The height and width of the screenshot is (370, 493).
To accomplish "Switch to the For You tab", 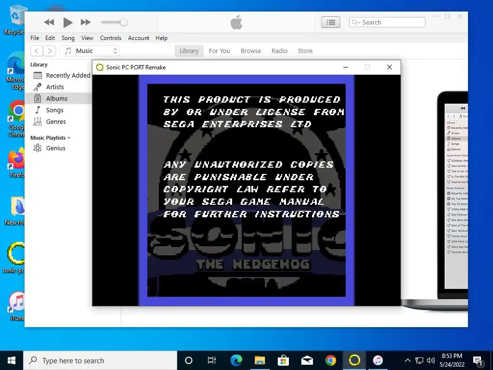I will coord(220,51).
